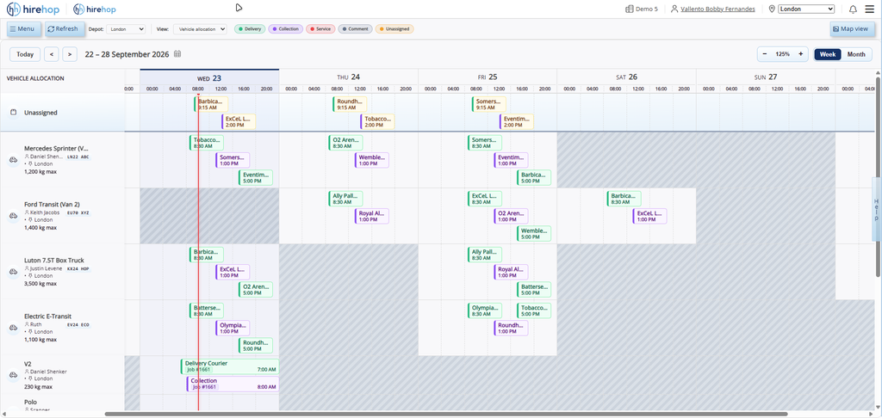
Task: Toggle the Collection filter chip
Action: point(286,28)
